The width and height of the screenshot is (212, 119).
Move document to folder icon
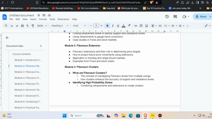coord(44,15)
